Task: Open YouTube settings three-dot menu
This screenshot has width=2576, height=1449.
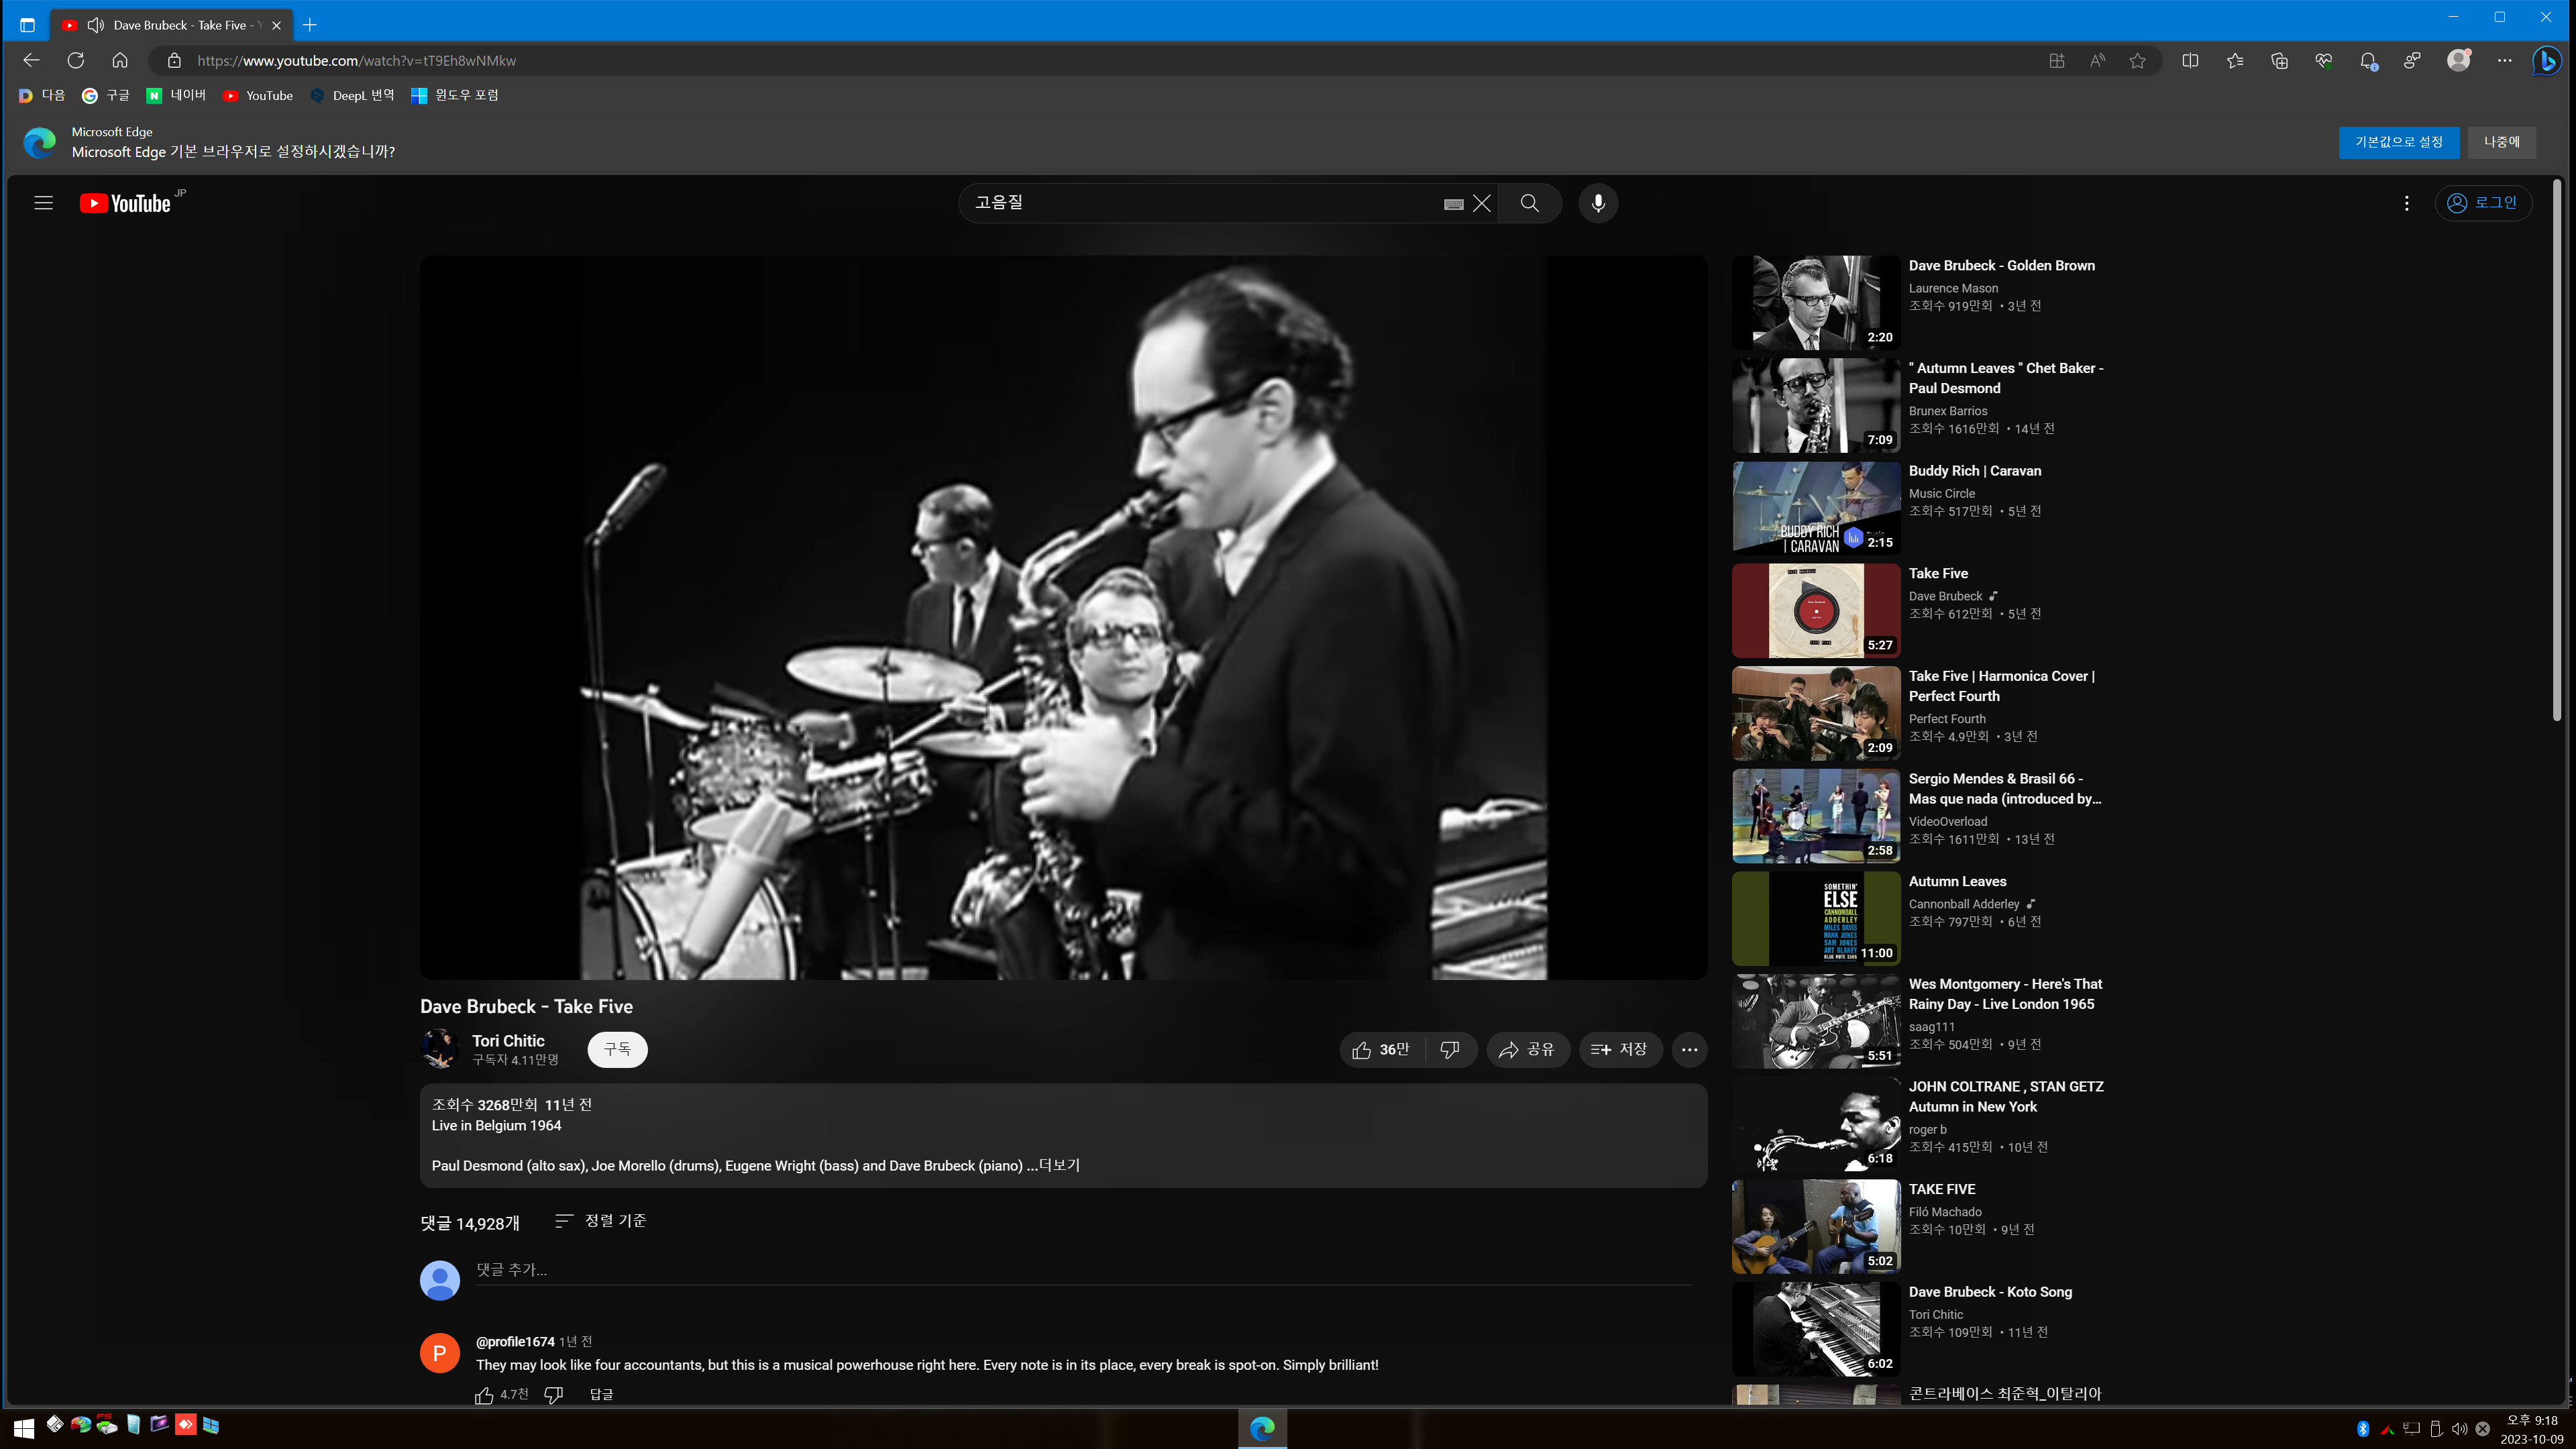Action: coord(2407,203)
